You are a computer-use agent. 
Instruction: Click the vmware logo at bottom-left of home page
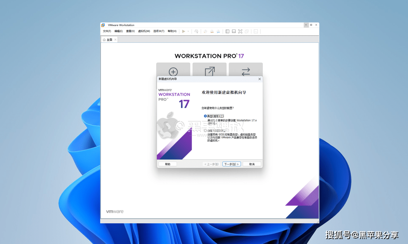pyautogui.click(x=115, y=211)
